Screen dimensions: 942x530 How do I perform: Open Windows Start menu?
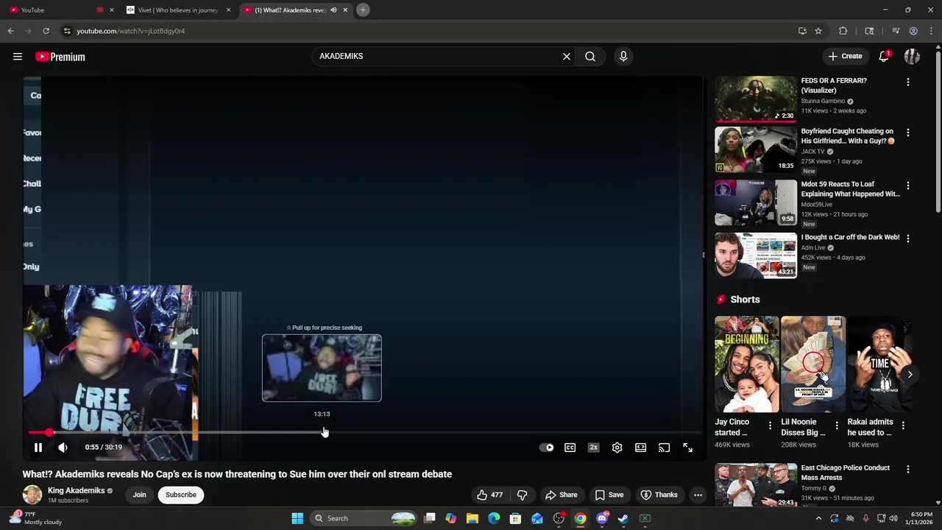click(x=297, y=518)
